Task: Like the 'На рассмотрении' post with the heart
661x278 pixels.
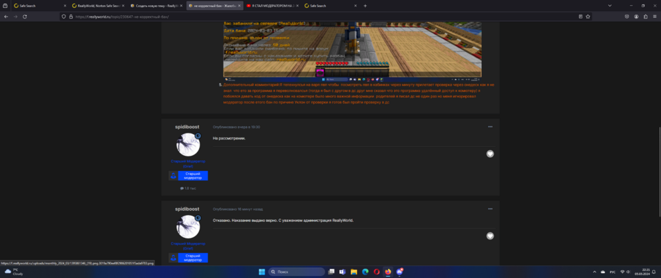Action: point(490,154)
